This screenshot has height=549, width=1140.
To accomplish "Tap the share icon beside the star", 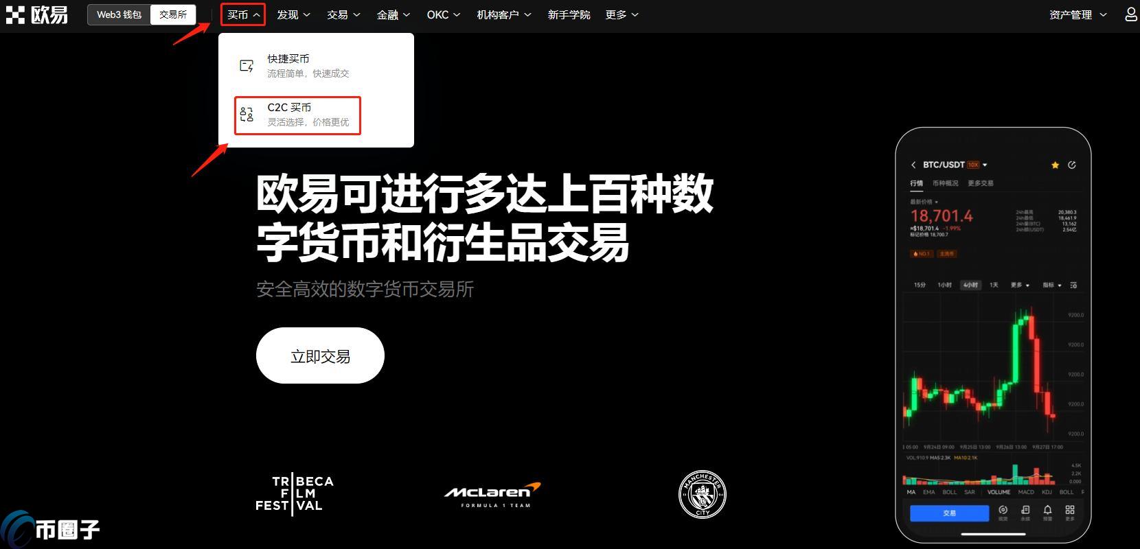I will (1072, 165).
